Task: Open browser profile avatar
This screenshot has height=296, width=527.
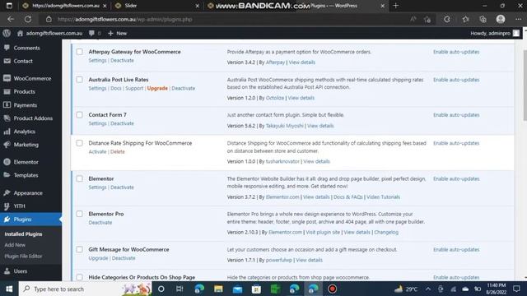Action: [x=501, y=19]
